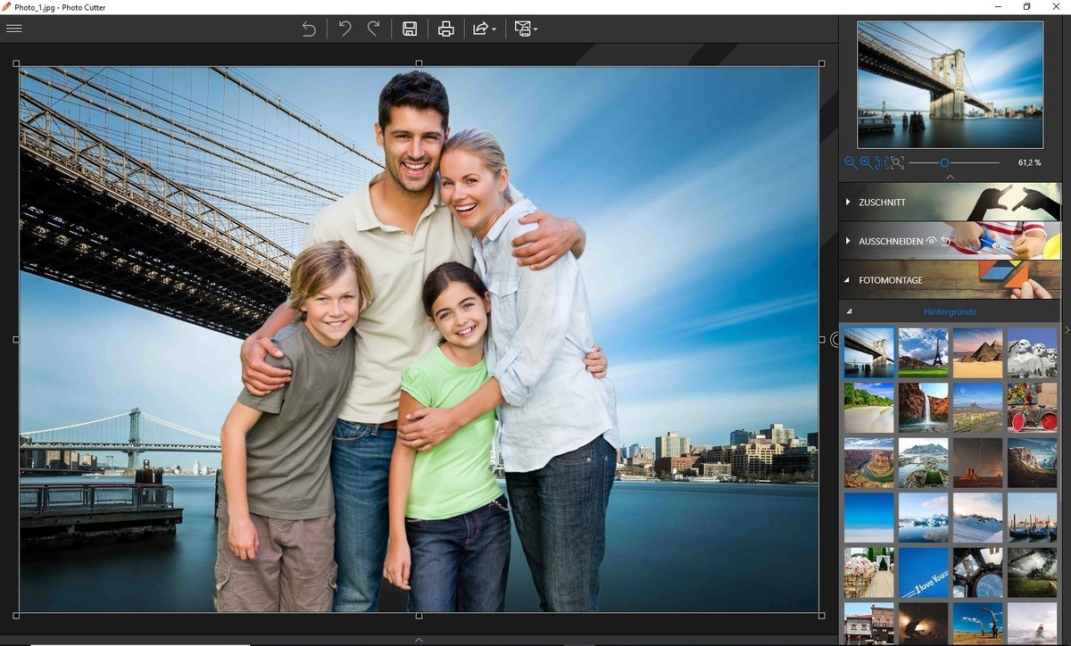
Task: Zoom out with the minus magnifier
Action: click(851, 162)
